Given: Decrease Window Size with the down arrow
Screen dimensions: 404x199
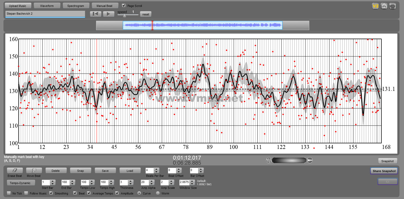Looking at the screenshot, I should [x=192, y=184].
